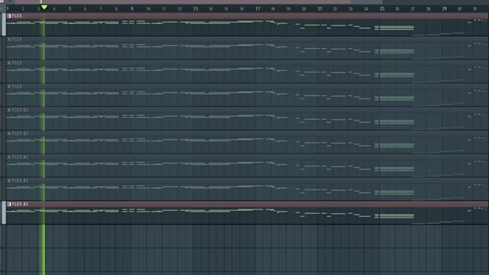
Task: Click bar 25 on the ruler
Action: 382,9
